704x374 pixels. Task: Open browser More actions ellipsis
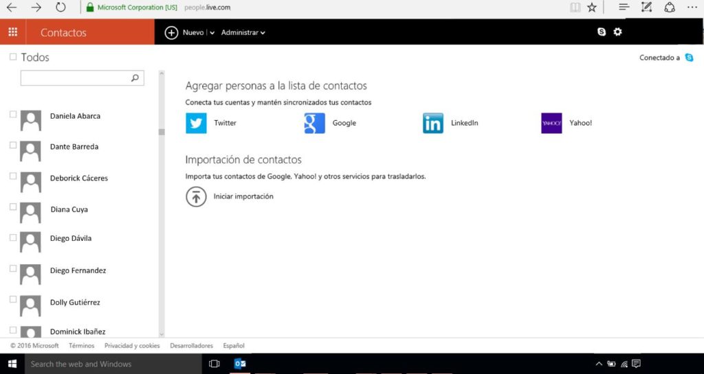tap(692, 7)
